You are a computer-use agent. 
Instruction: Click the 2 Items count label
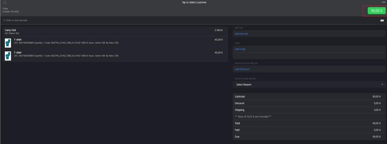click(218, 30)
